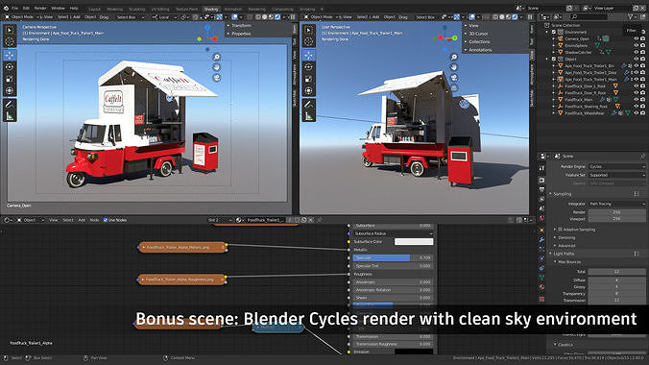Hide ShadowCatcher via eye icon
Screen dimensions: 649x365
(636, 52)
